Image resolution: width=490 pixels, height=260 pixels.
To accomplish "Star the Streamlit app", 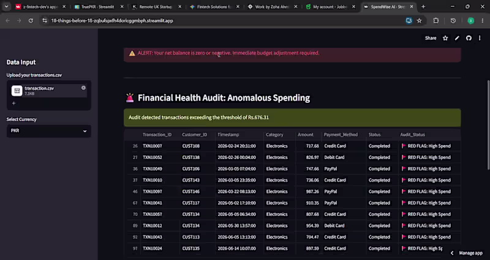I will [x=445, y=38].
